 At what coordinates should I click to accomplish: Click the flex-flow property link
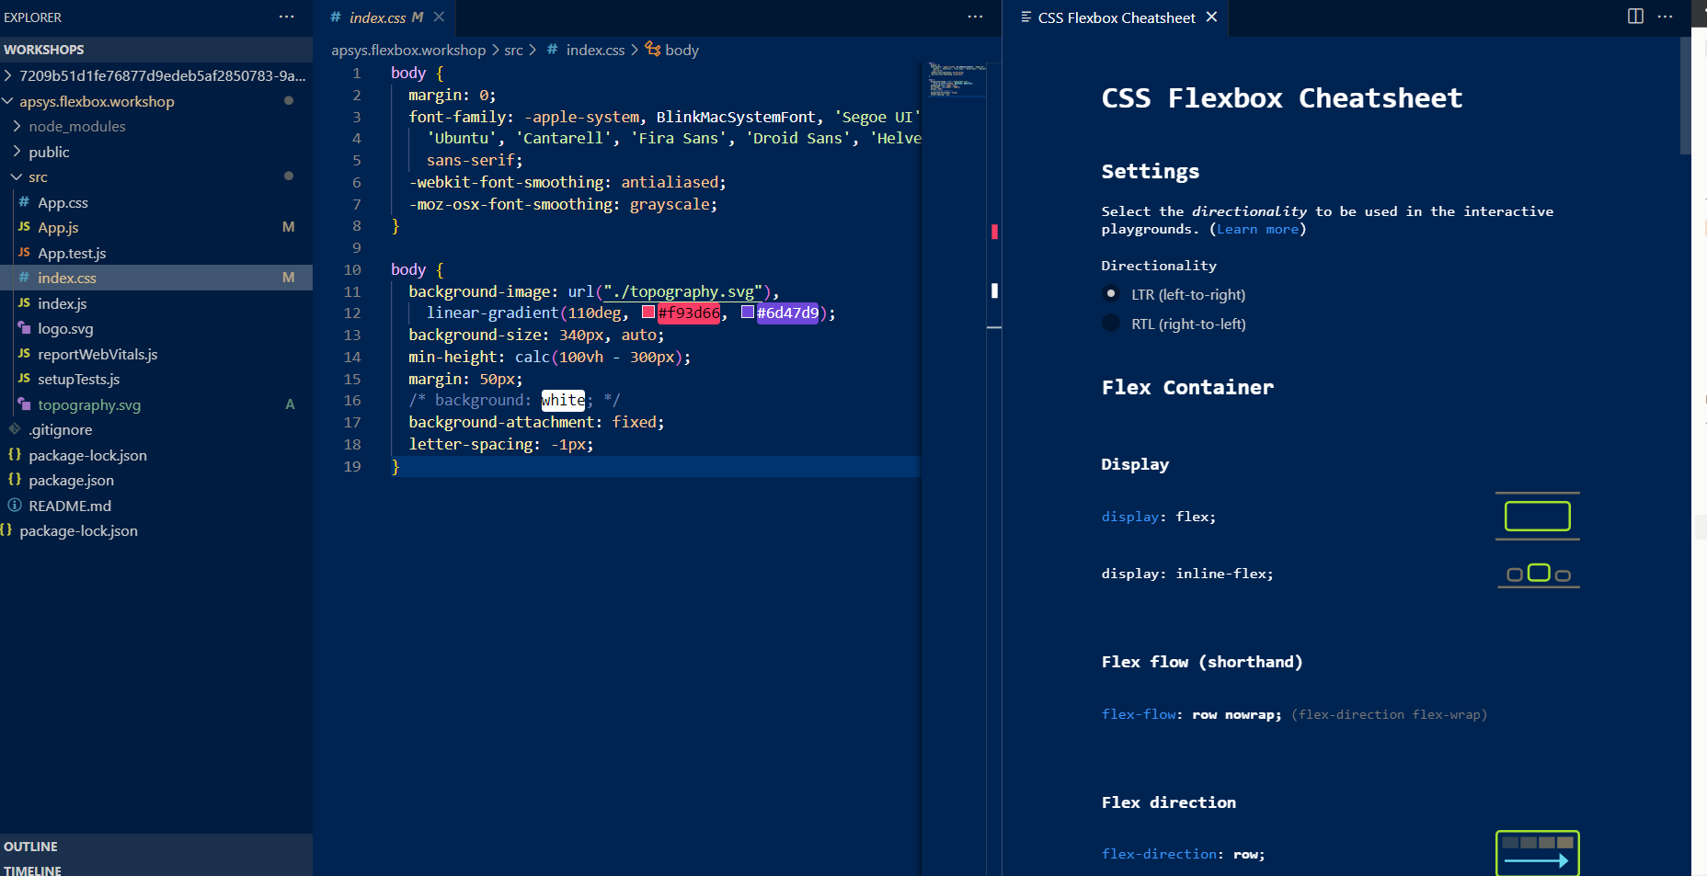(x=1139, y=714)
